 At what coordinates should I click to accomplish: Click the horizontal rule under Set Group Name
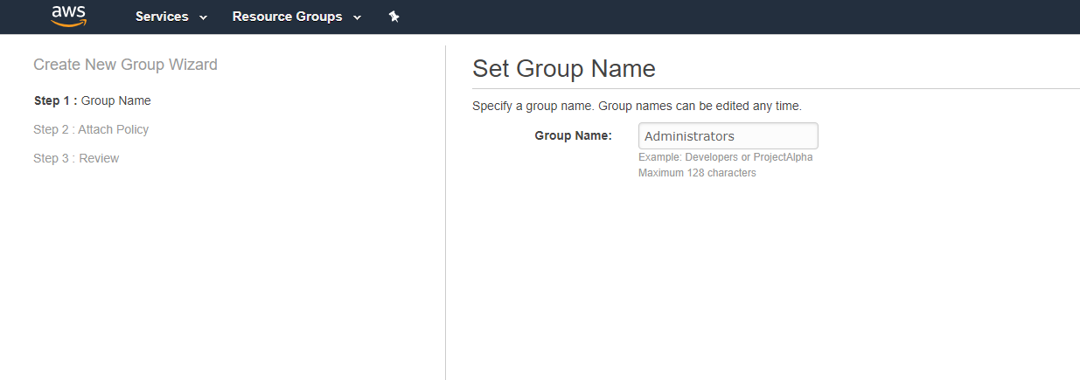776,88
